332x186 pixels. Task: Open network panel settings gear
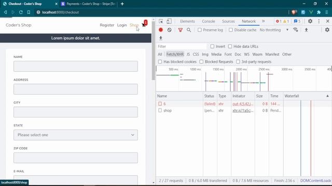327,30
